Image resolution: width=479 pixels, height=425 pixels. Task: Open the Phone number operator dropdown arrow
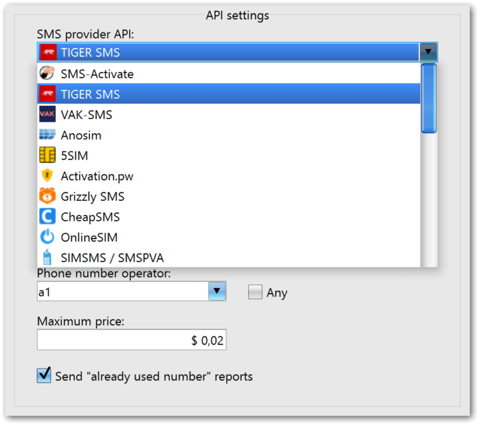pos(217,291)
